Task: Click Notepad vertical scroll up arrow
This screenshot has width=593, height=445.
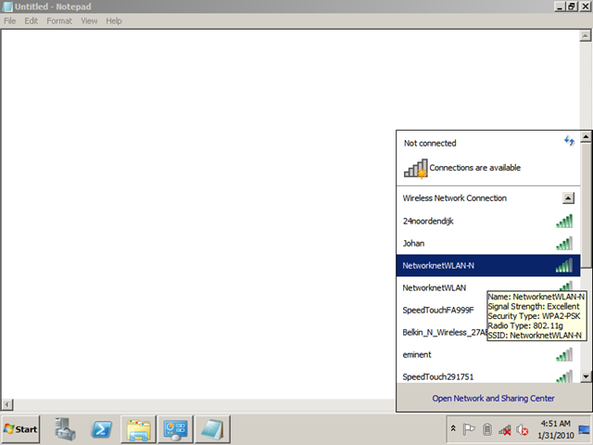Action: (x=585, y=35)
